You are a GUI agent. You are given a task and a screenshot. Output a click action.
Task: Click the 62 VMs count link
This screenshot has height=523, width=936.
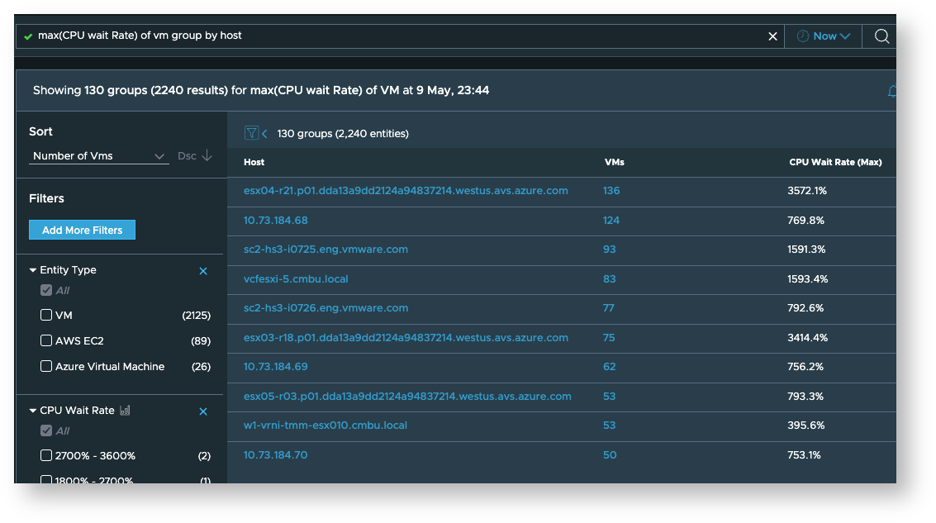pos(610,367)
